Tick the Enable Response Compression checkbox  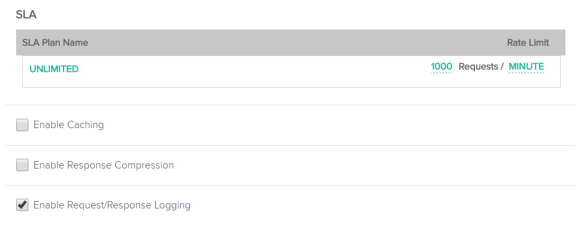pos(22,165)
